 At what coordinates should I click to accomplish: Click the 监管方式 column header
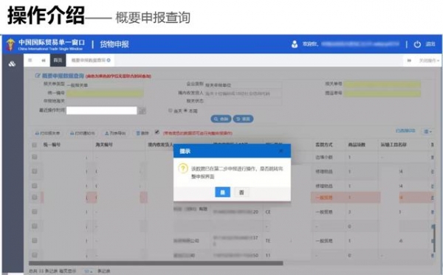(324, 145)
